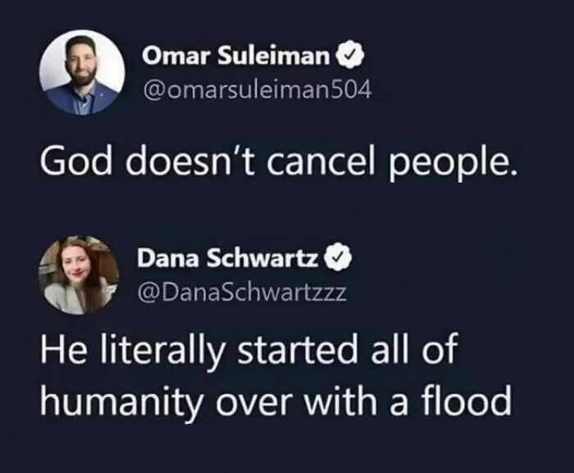
Task: Open Omar Suleiman's profile picture
Action: click(80, 72)
